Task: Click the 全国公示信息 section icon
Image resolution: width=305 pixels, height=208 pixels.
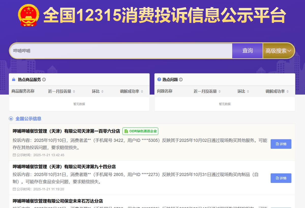Action: tap(11, 118)
